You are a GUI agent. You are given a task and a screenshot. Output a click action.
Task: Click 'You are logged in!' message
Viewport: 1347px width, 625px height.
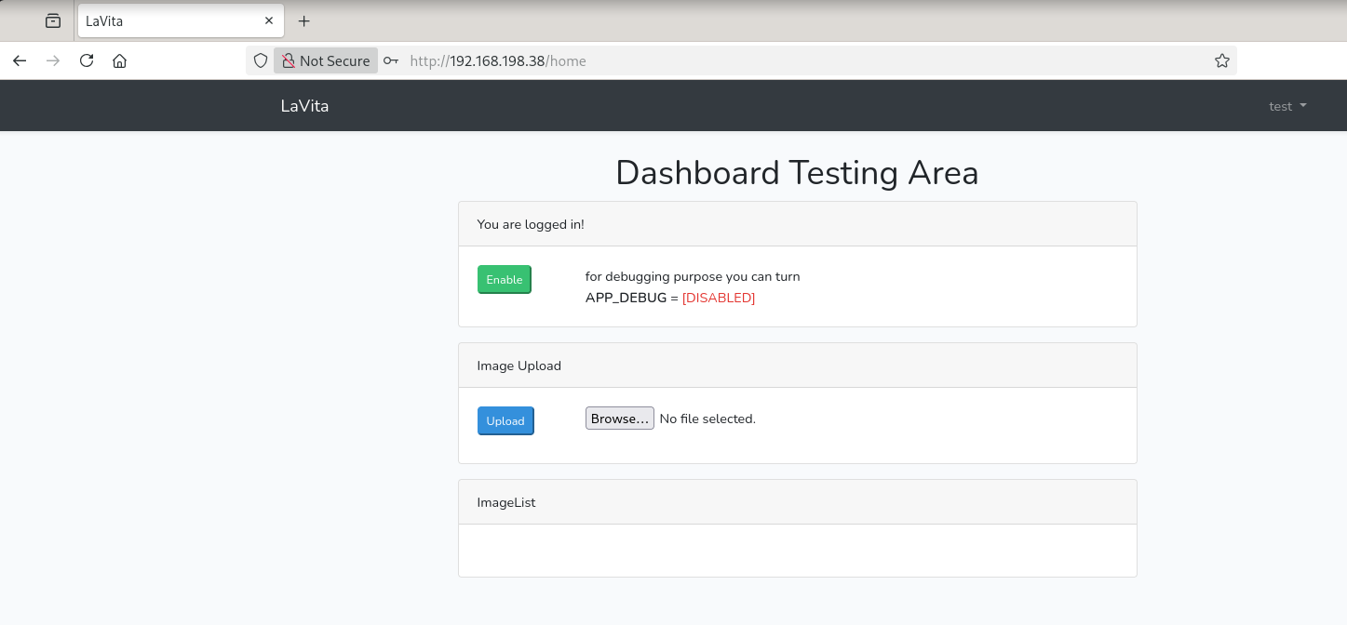pos(531,224)
